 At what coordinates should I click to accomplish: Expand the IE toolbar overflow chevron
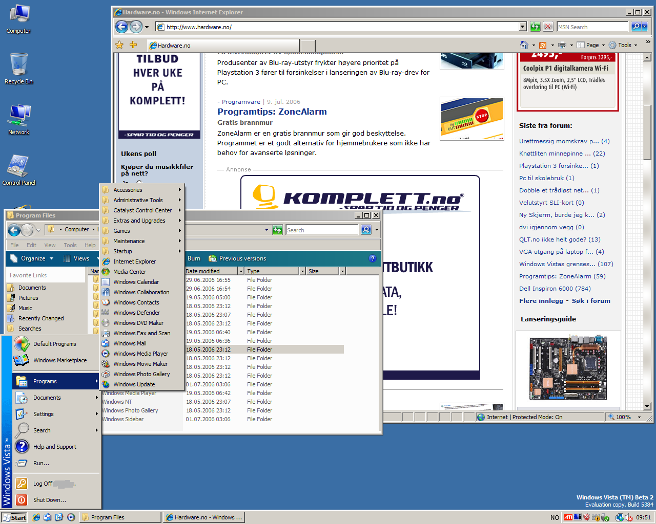click(648, 42)
